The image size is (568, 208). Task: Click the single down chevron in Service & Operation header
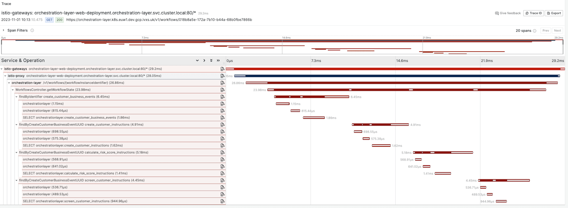pos(197,60)
